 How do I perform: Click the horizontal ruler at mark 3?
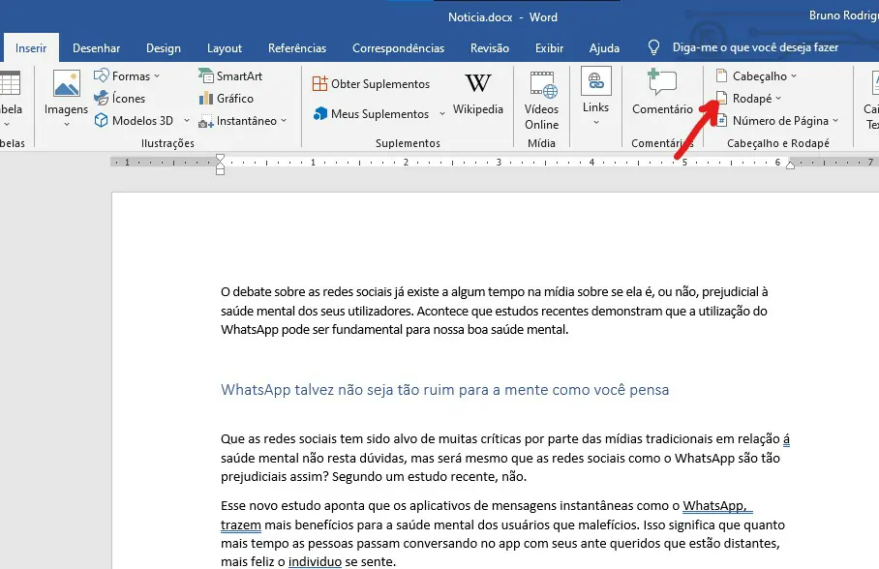499,162
